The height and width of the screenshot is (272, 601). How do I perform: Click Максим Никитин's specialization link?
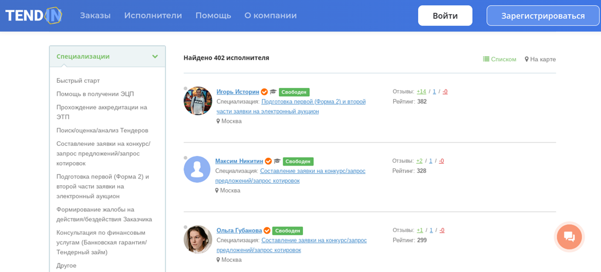point(291,176)
